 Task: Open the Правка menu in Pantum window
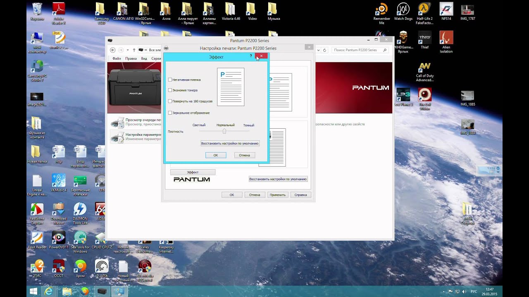131,59
